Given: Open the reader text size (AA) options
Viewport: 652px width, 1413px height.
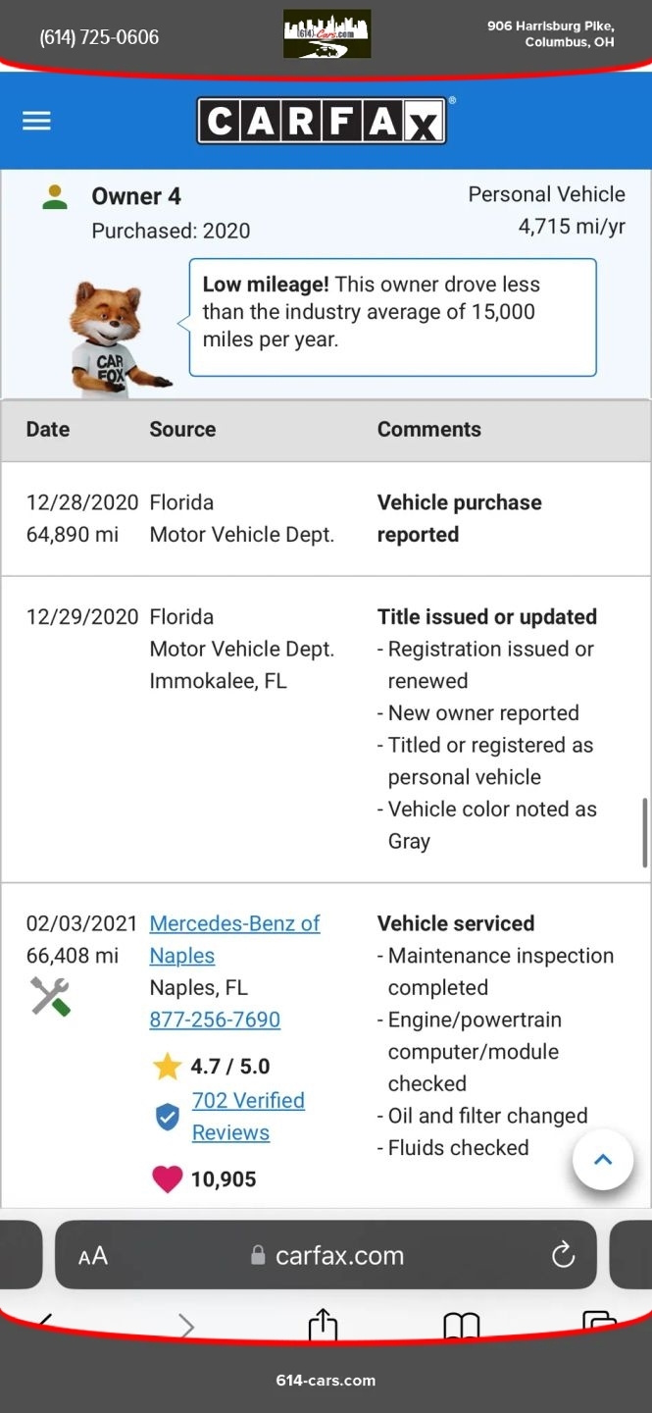Looking at the screenshot, I should pos(93,1256).
